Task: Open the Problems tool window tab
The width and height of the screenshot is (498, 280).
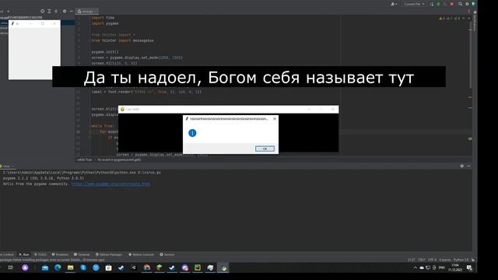Action: tap(60, 254)
